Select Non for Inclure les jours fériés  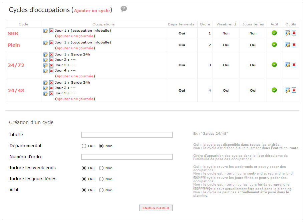[x=101, y=179]
